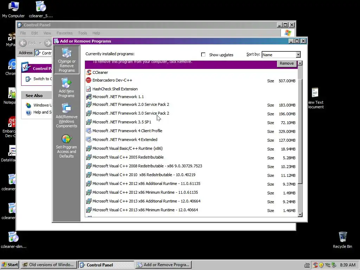
Task: Select Visual C++ 2013 x86 Minimum Runtime
Action: tap(191, 210)
